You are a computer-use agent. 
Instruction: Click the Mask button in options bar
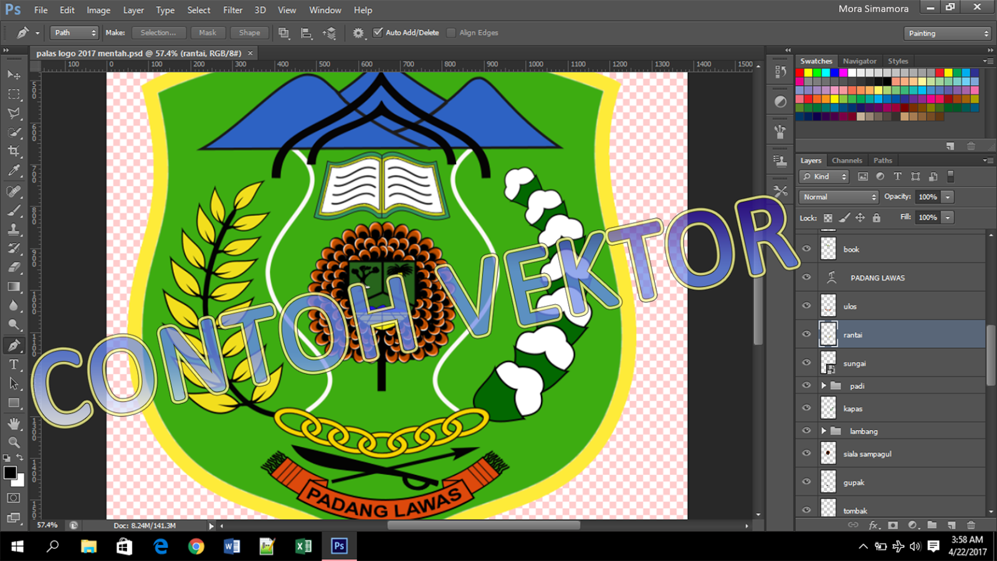pos(208,32)
